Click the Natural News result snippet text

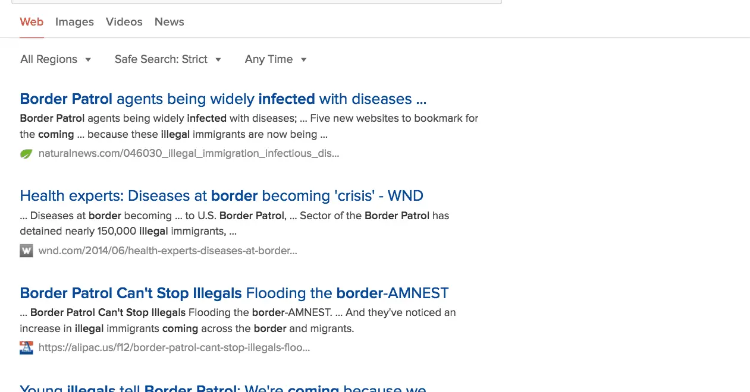pyautogui.click(x=249, y=126)
